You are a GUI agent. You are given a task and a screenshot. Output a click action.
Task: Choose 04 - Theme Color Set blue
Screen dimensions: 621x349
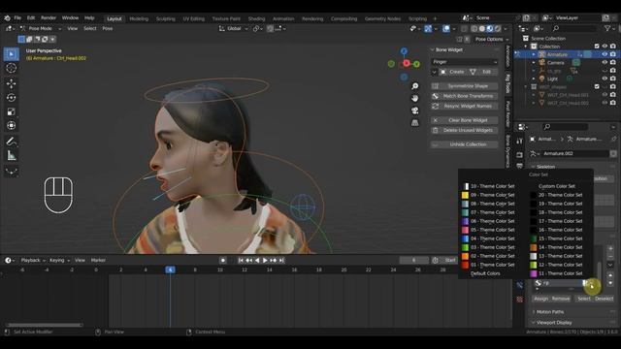click(488, 238)
